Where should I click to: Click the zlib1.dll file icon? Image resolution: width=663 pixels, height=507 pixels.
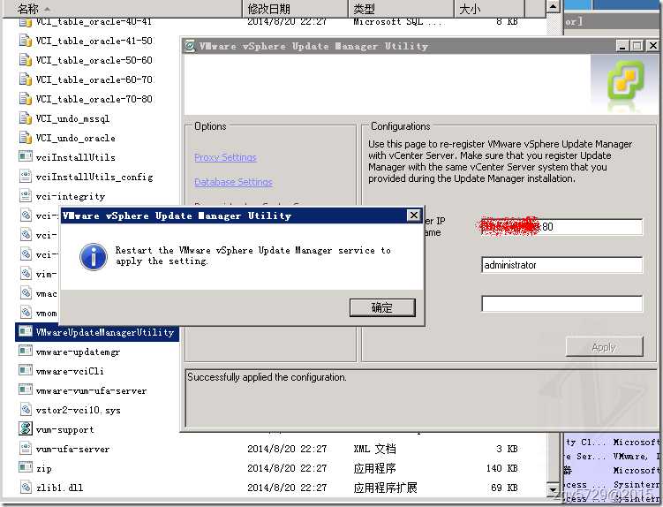click(x=26, y=488)
